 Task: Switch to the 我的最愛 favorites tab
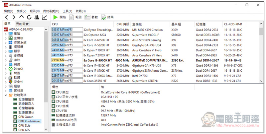[x=22, y=24]
